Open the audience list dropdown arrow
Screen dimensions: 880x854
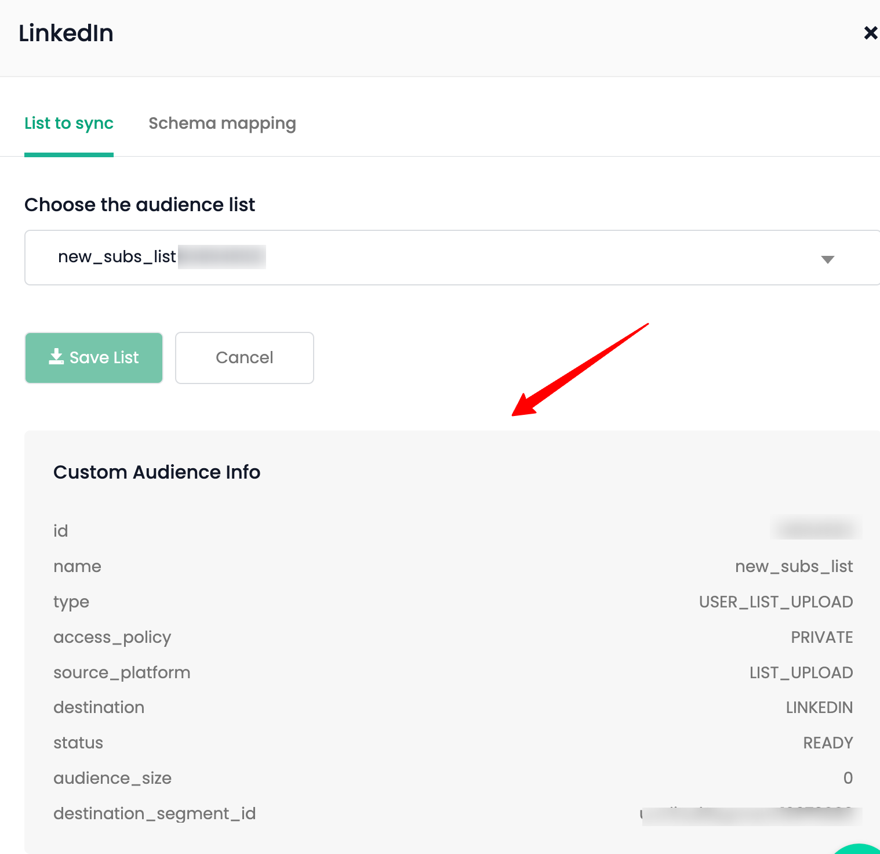point(828,259)
